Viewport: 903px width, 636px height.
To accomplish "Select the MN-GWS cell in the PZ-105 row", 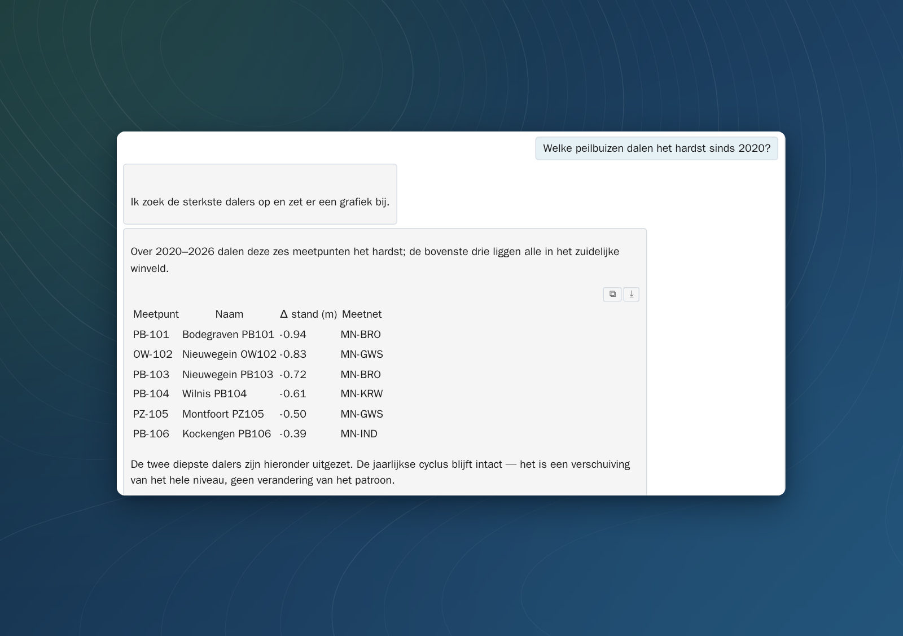I will point(362,414).
